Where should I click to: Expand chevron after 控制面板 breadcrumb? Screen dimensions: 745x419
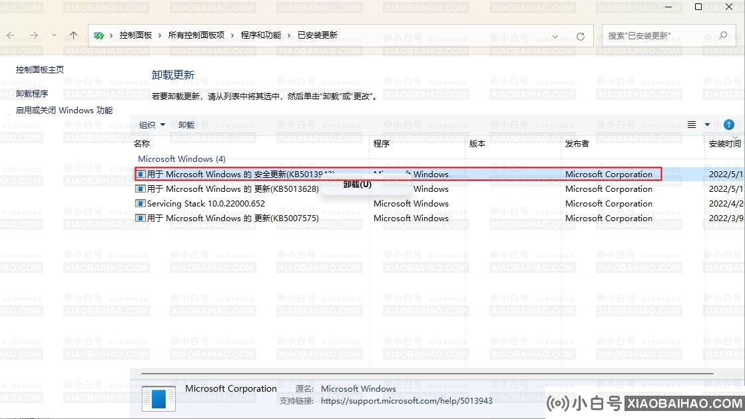click(160, 36)
